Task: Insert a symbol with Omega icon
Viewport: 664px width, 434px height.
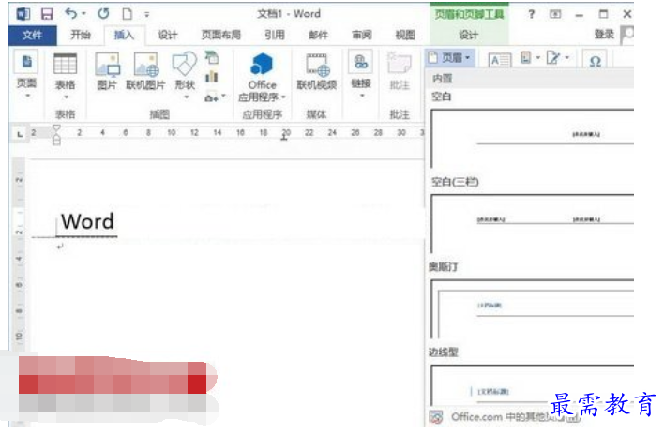Action: pos(595,60)
